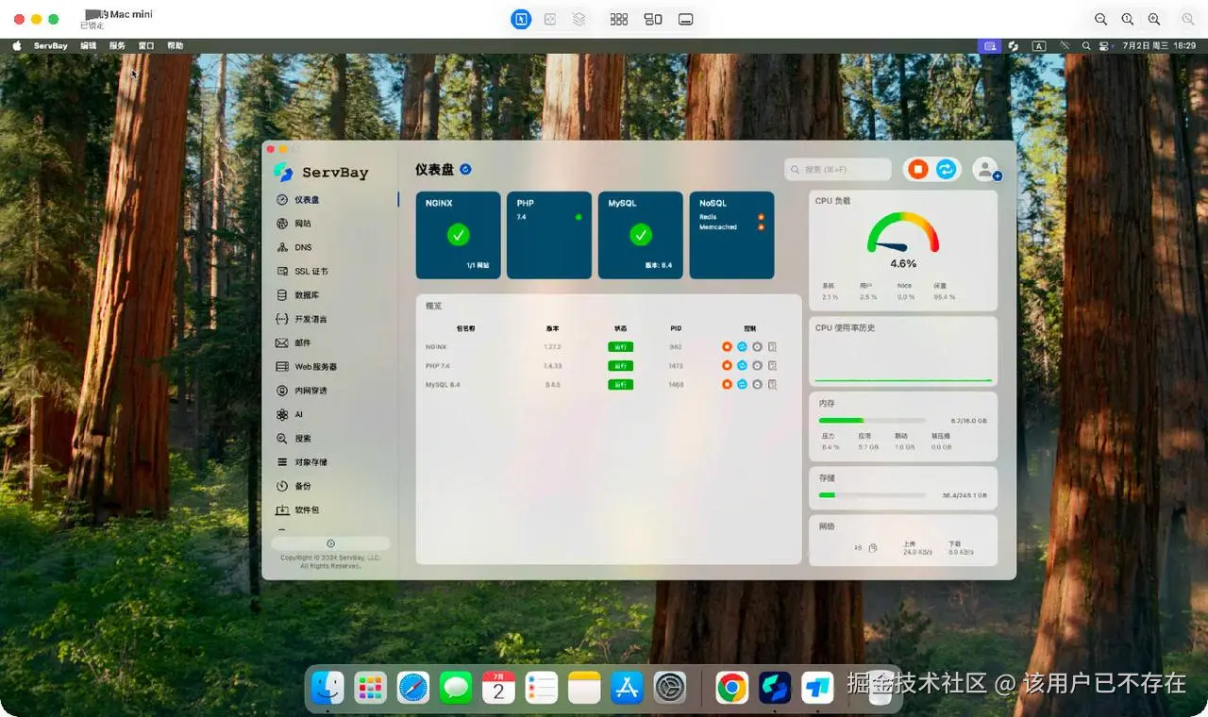1208x717 pixels.
Task: Open System Settings from the Dock
Action: (x=670, y=688)
